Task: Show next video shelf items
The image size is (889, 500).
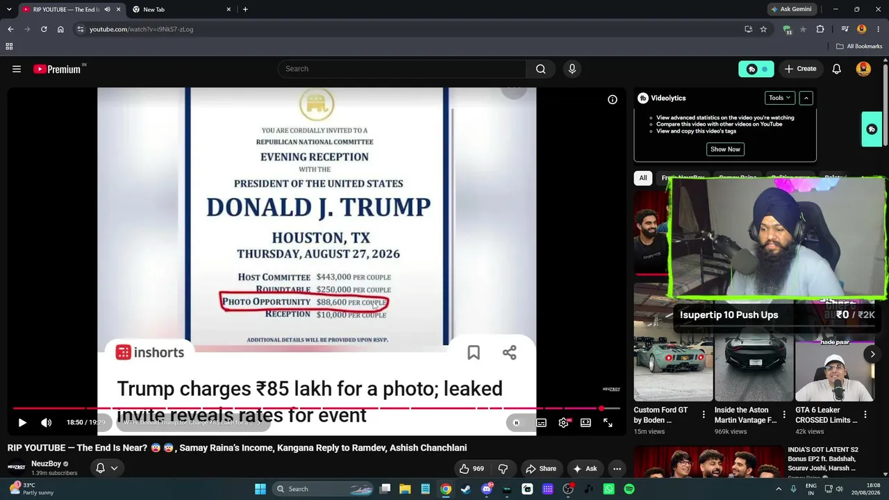Action: 872,354
